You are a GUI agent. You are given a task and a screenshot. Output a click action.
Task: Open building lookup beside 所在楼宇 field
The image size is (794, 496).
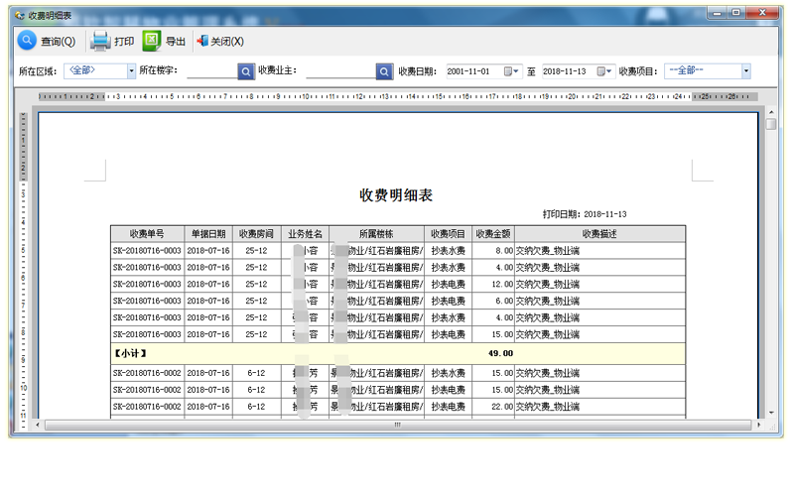[x=246, y=71]
